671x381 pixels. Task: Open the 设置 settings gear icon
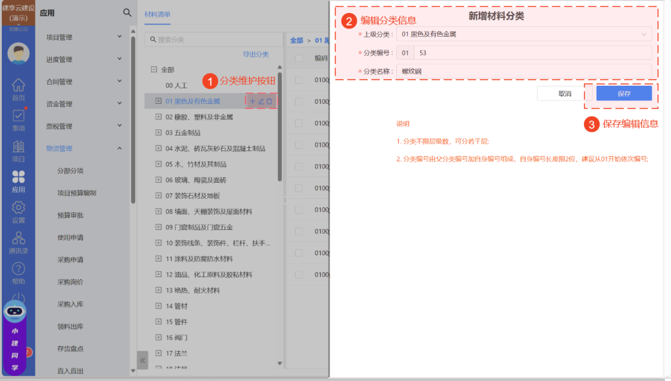pyautogui.click(x=19, y=211)
